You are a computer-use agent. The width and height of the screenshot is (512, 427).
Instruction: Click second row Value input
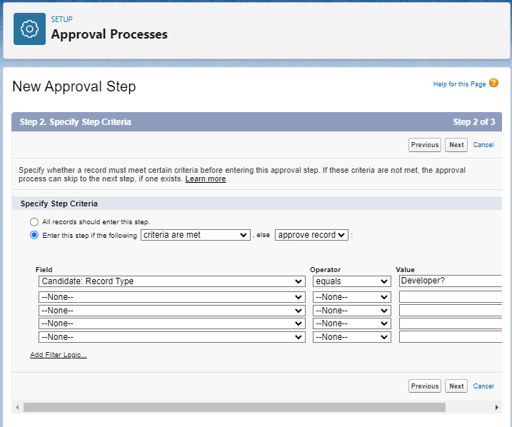(451, 297)
